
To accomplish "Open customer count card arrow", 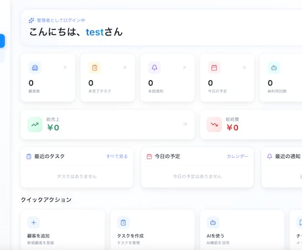I will coord(65,68).
